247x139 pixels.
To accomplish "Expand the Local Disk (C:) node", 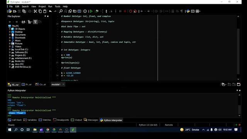I will pos(10,49).
